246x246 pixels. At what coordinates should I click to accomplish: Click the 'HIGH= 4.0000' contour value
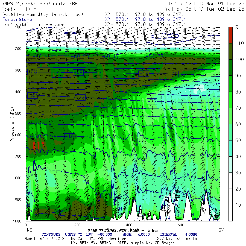pyautogui.click(x=136, y=235)
